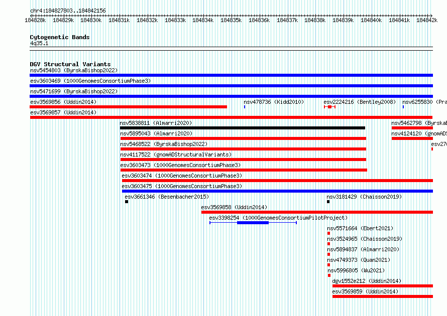Click the DGV Structural Variants track title
Viewport: 447px width, 316px height.
[70, 64]
